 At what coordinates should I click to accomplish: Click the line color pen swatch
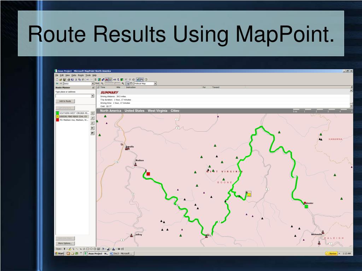point(108,249)
